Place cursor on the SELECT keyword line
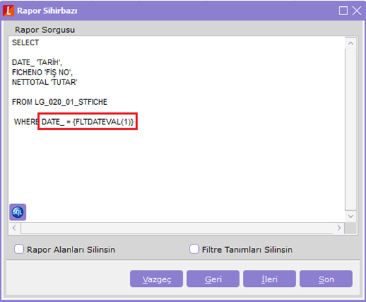The height and width of the screenshot is (302, 366). [x=25, y=42]
